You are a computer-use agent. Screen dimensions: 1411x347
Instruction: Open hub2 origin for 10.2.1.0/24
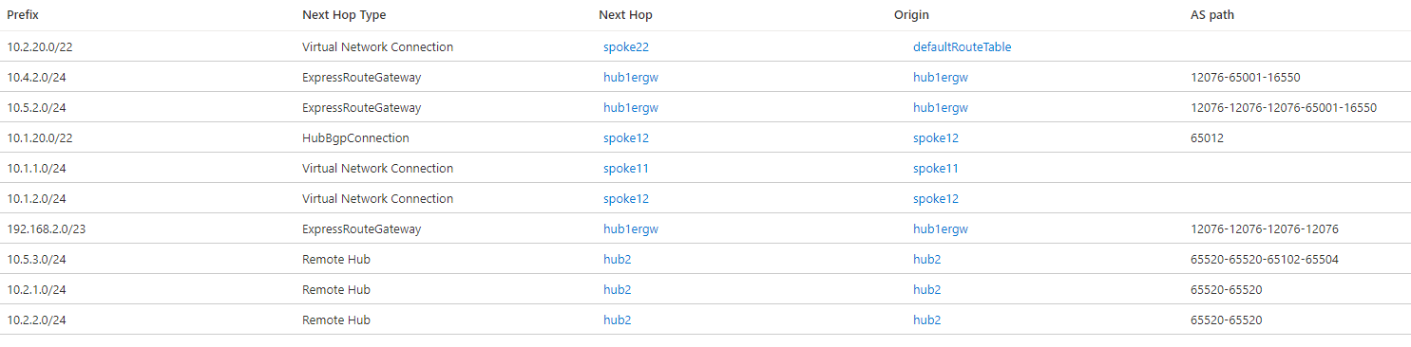coord(926,289)
